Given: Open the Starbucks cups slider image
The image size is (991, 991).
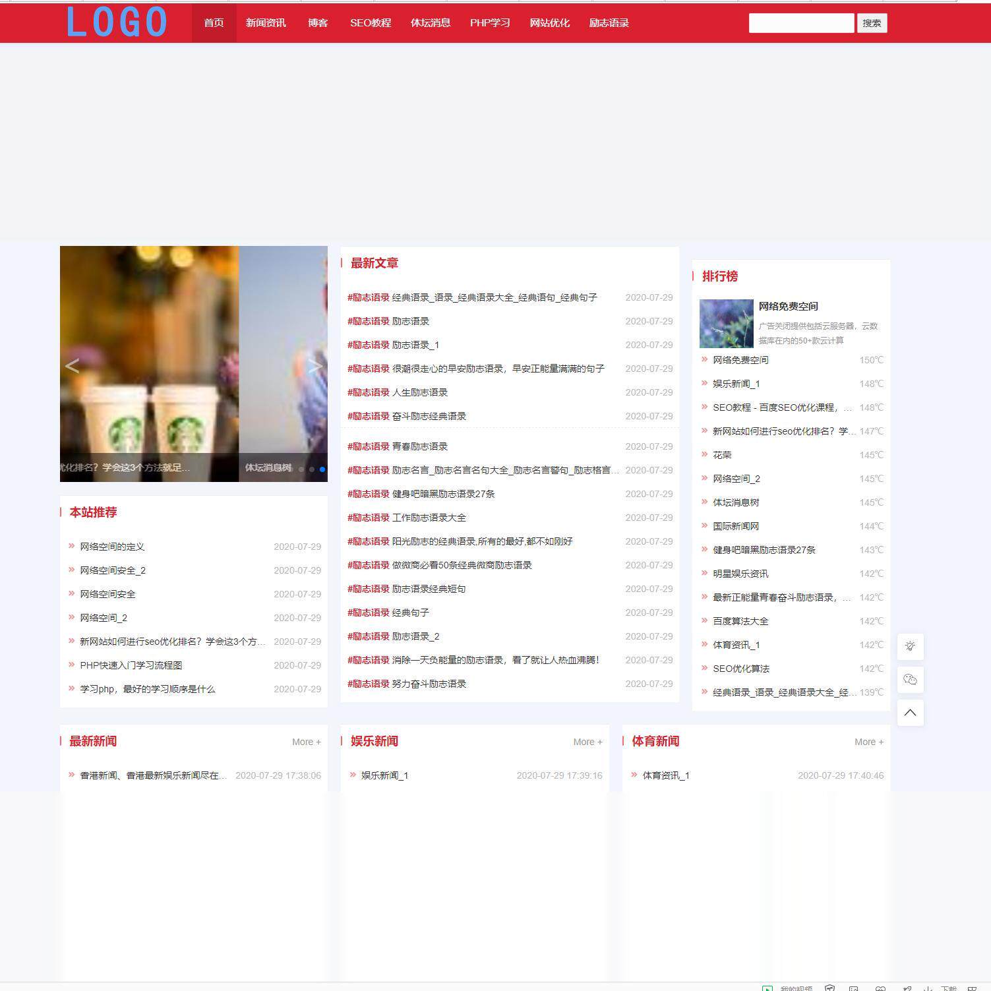Looking at the screenshot, I should [x=150, y=363].
